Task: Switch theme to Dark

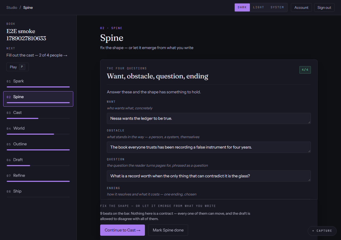Action: click(x=242, y=7)
